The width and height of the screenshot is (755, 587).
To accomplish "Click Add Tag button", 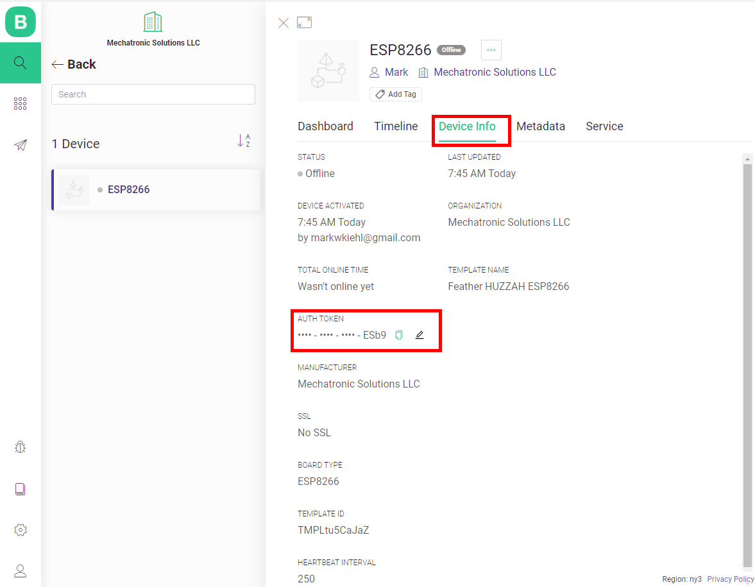I will point(396,94).
